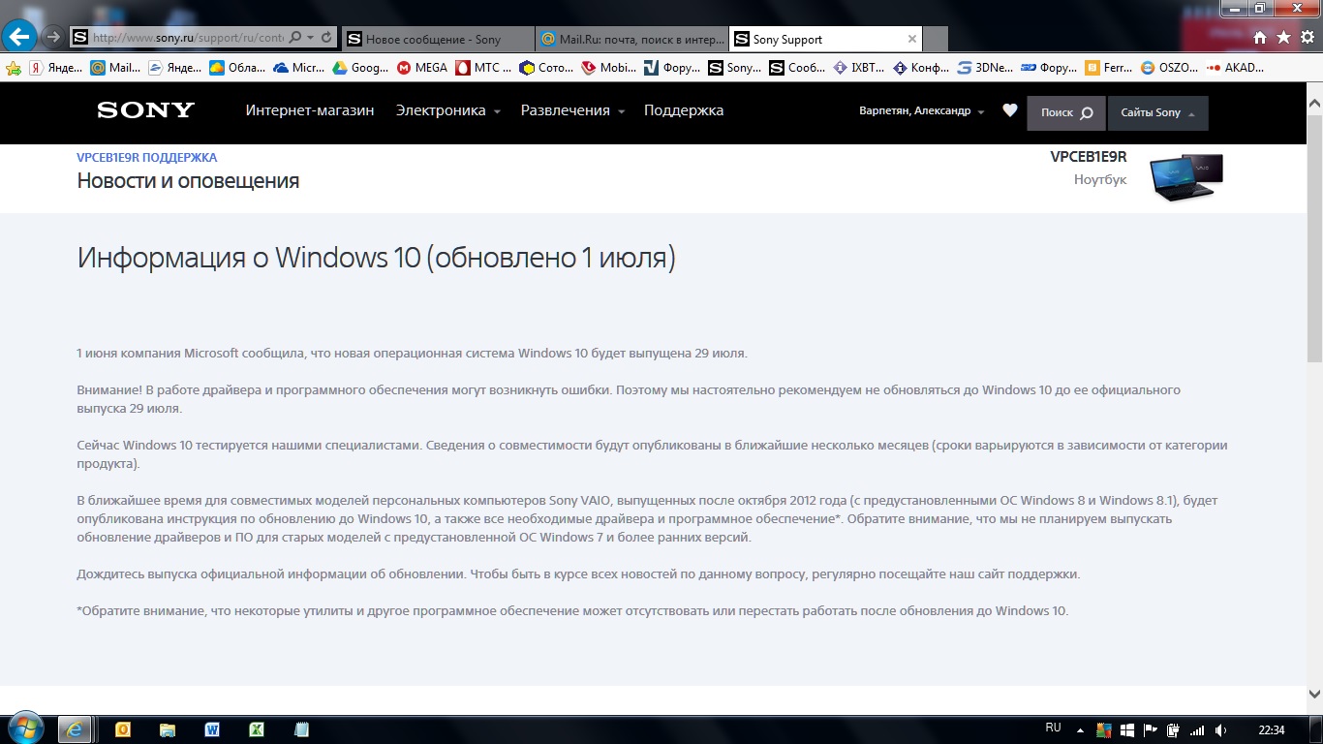Click the browser Back arrow button
This screenshot has width=1323, height=744.
click(20, 37)
